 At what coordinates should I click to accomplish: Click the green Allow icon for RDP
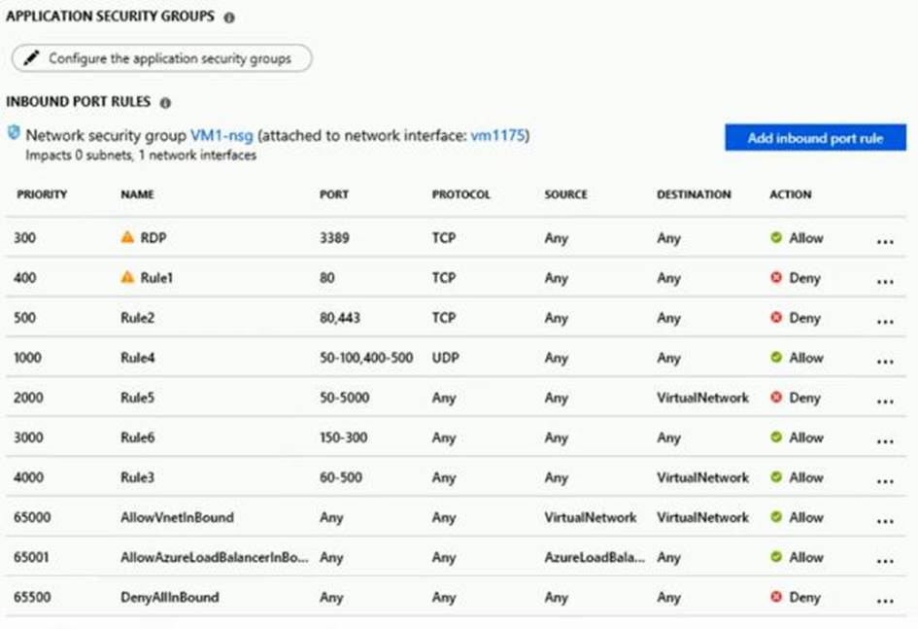coord(776,238)
